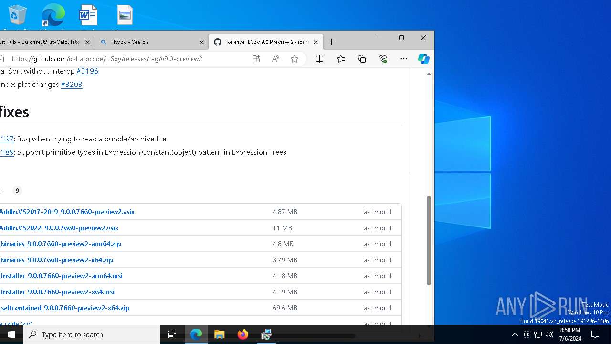Viewport: 611px width, 344px height.
Task: Open Browser essentials heart icon
Action: pyautogui.click(x=383, y=59)
